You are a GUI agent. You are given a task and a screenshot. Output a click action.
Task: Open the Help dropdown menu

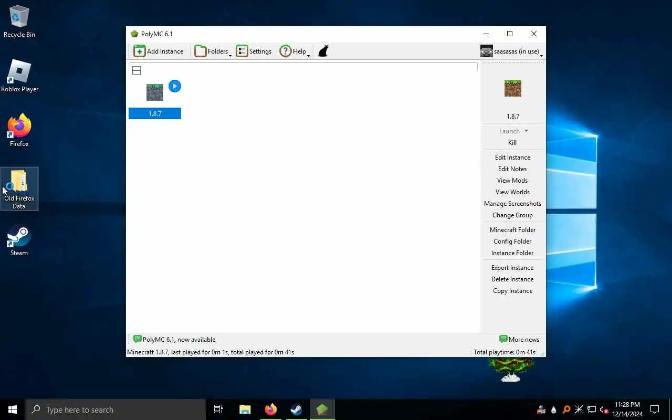coord(295,51)
